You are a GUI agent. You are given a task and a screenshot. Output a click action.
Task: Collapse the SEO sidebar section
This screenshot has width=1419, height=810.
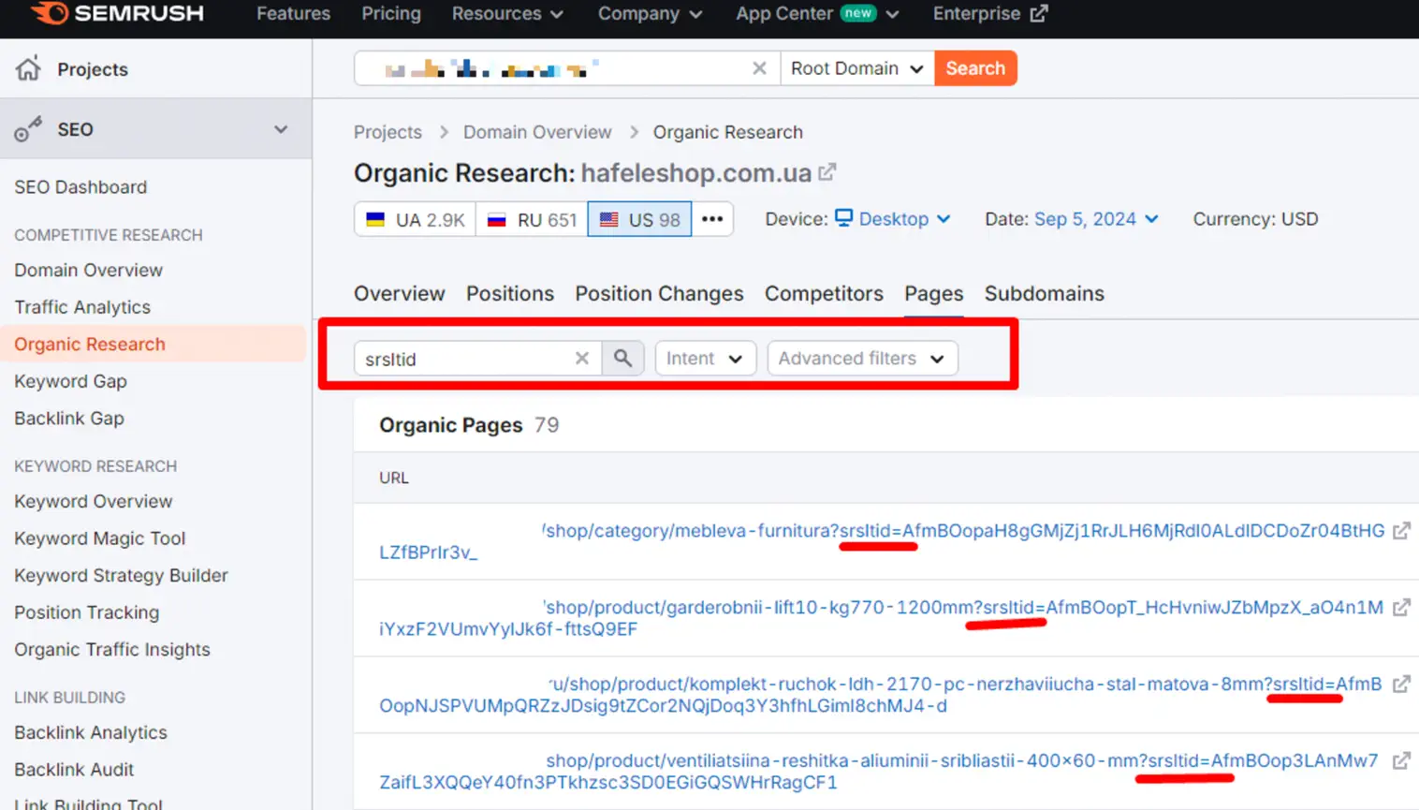pos(281,129)
